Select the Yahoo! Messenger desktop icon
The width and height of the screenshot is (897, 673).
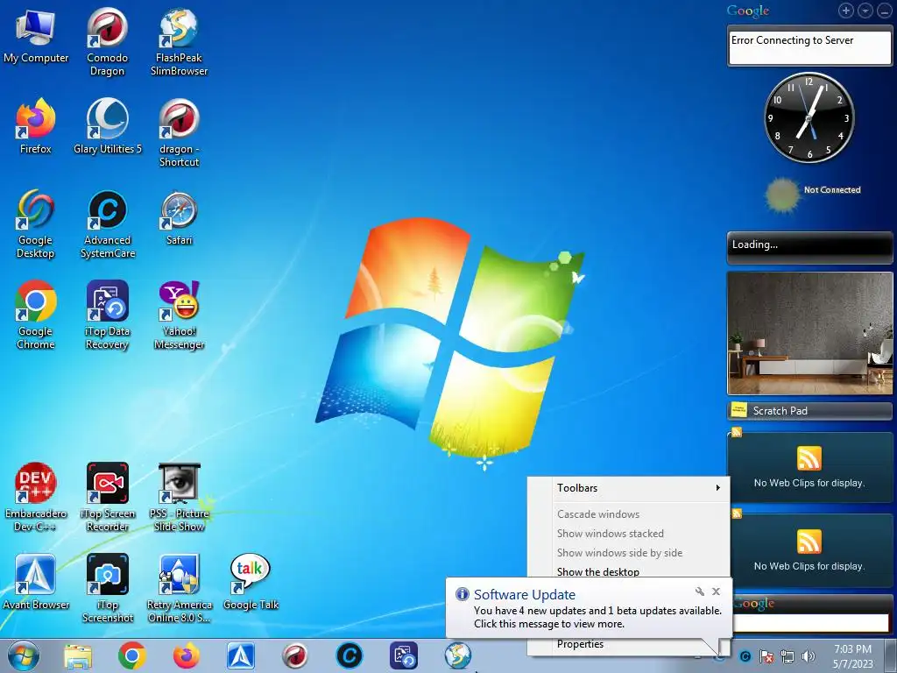click(179, 315)
